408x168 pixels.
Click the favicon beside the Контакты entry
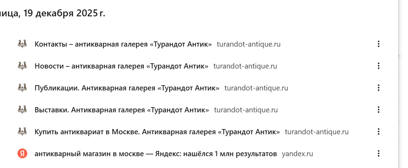tap(22, 44)
